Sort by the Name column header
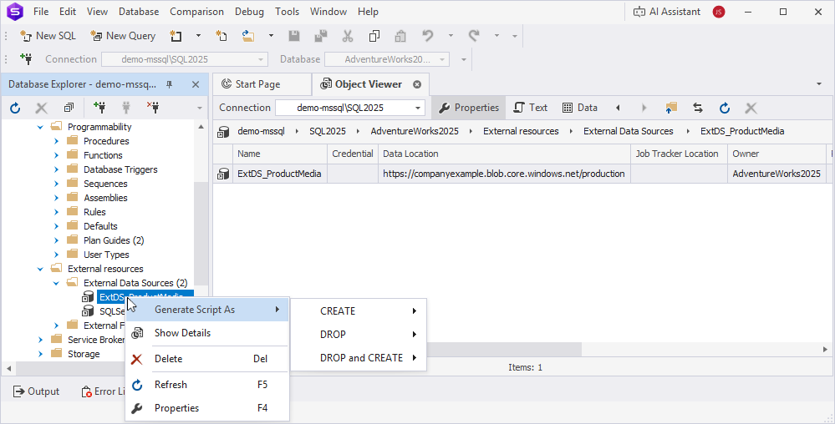 pyautogui.click(x=279, y=154)
